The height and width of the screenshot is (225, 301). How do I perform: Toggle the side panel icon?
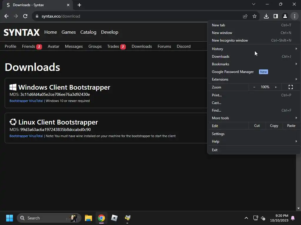pos(276,16)
